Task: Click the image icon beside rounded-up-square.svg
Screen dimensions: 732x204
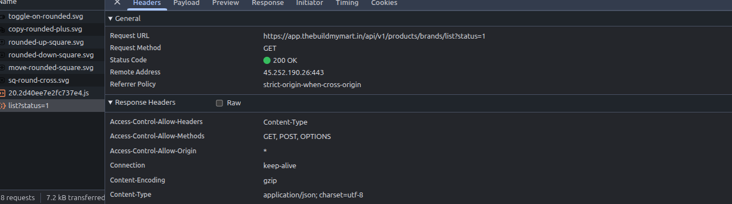Action: point(3,42)
